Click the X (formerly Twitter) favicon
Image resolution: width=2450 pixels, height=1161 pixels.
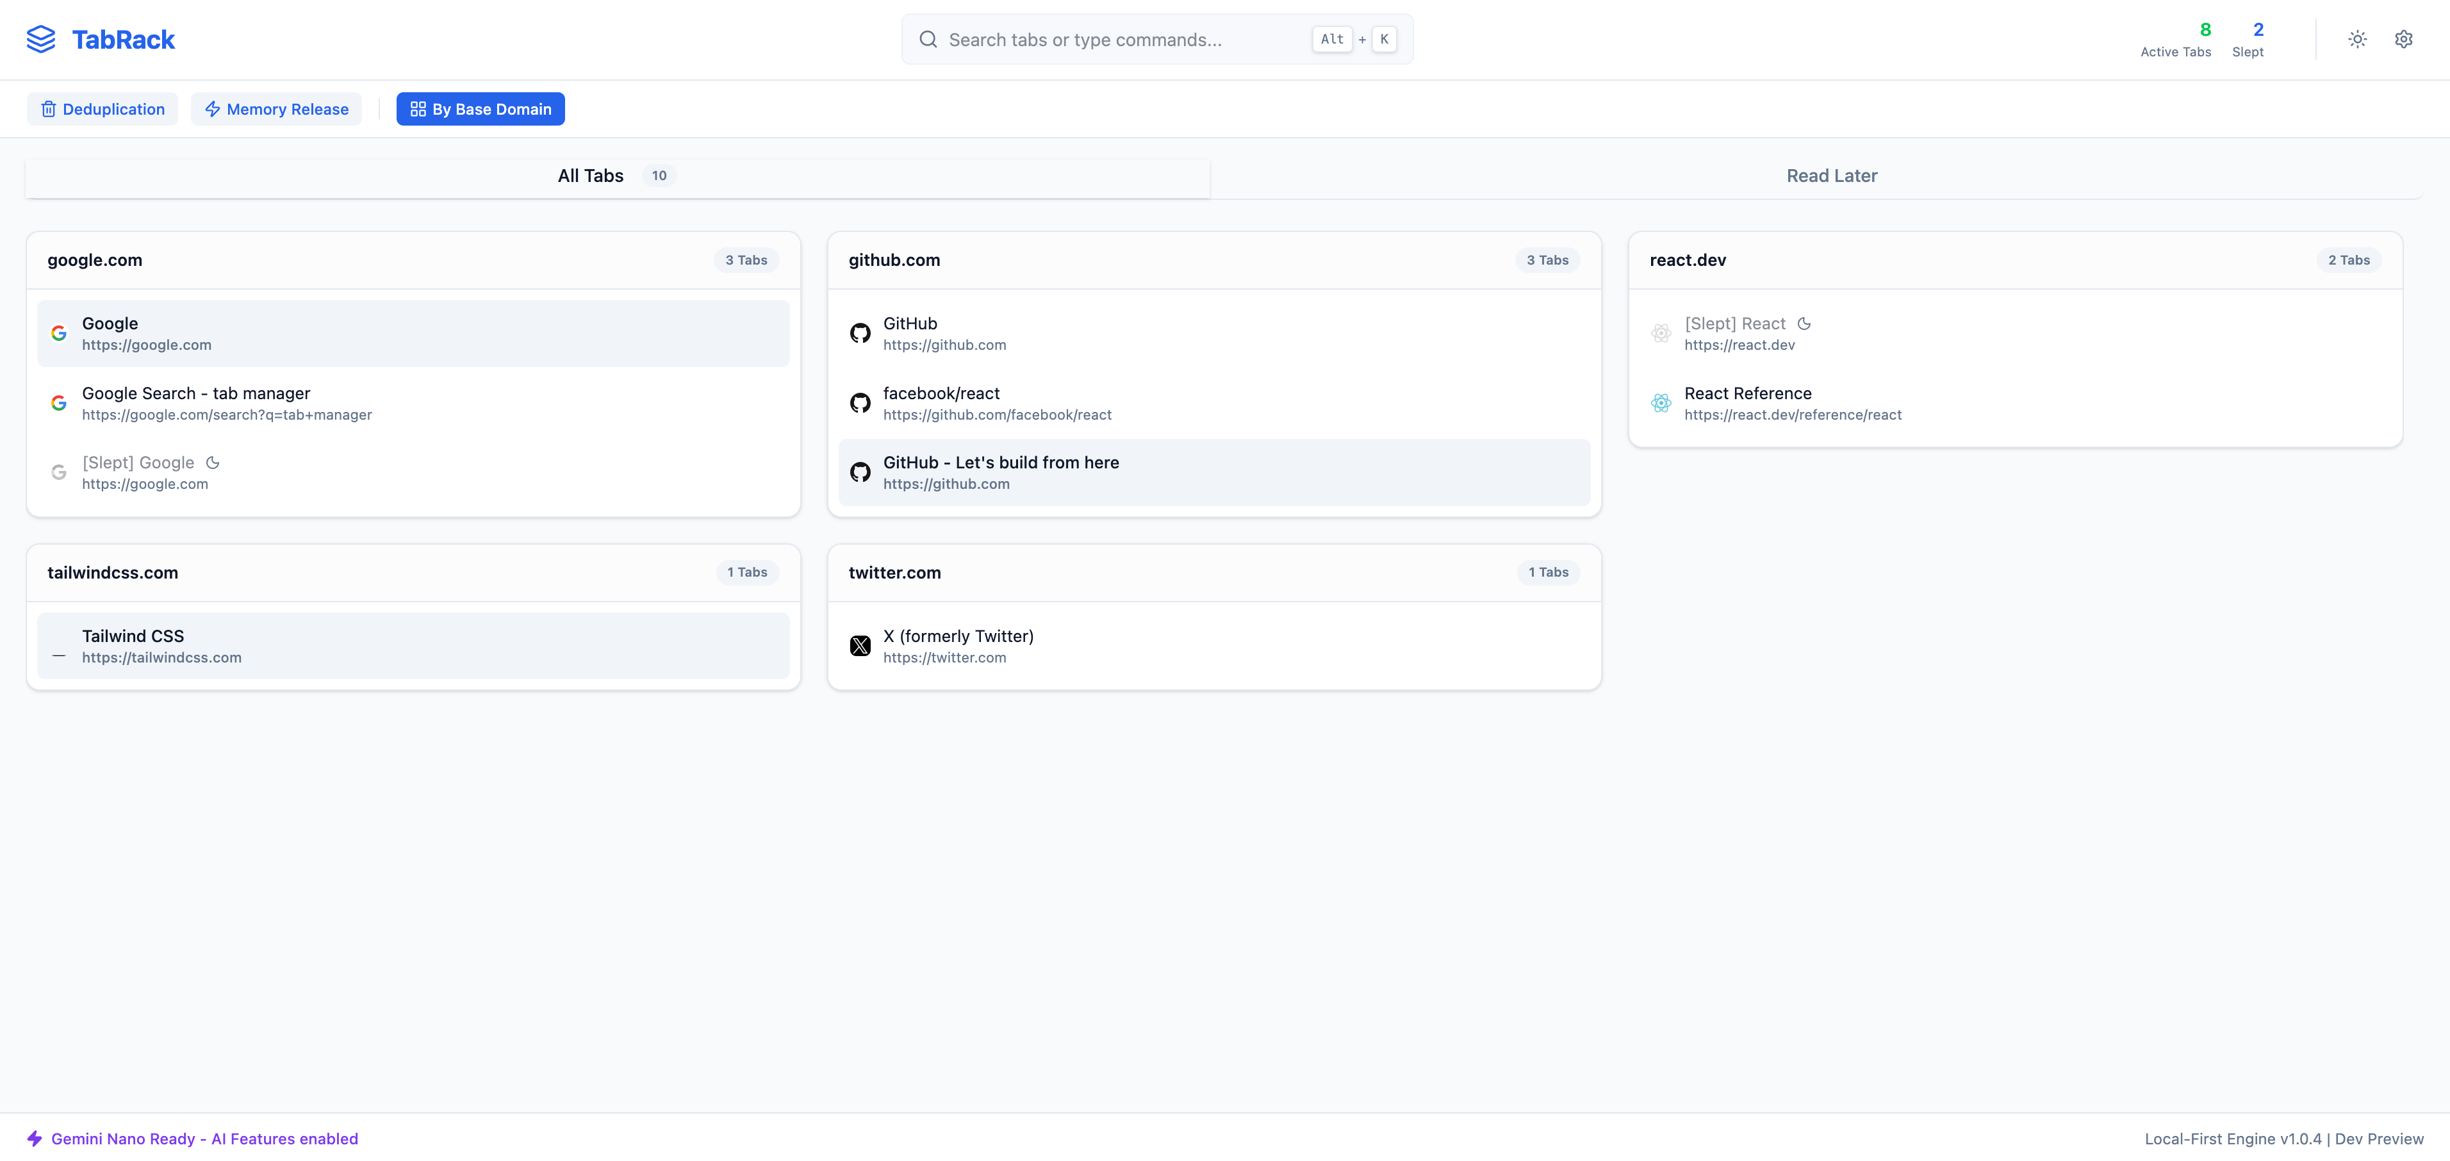point(860,646)
